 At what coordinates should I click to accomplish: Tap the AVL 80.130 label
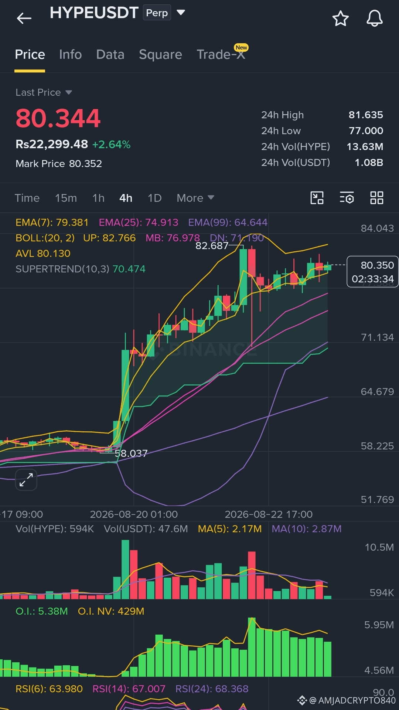click(43, 254)
